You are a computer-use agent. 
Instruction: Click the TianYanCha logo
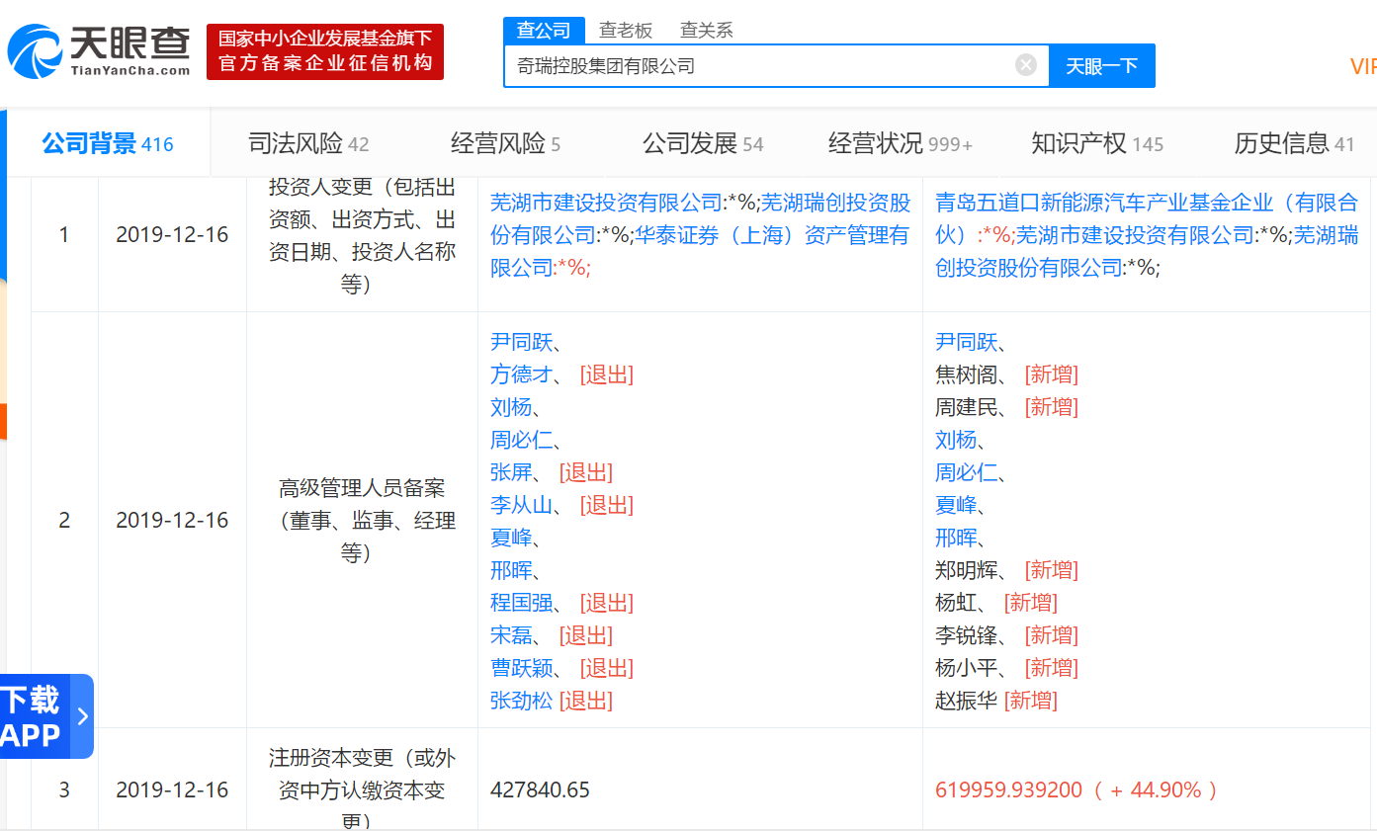[99, 51]
